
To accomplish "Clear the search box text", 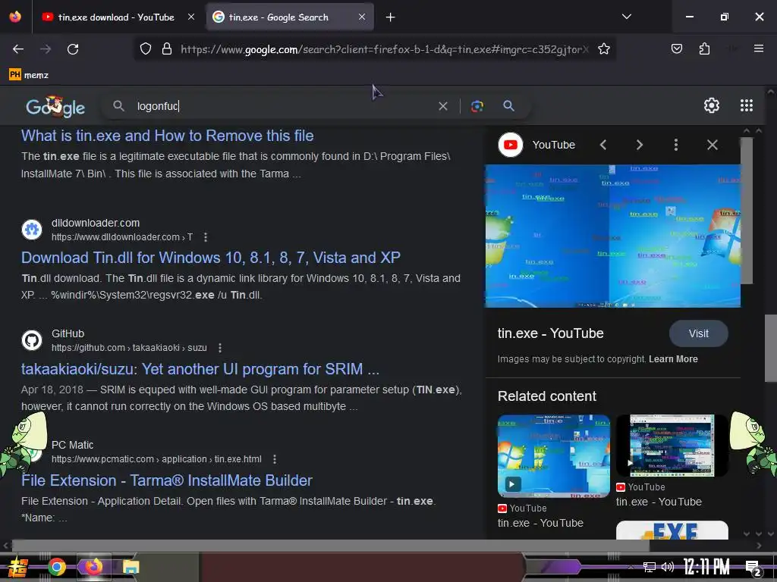I will [x=443, y=106].
